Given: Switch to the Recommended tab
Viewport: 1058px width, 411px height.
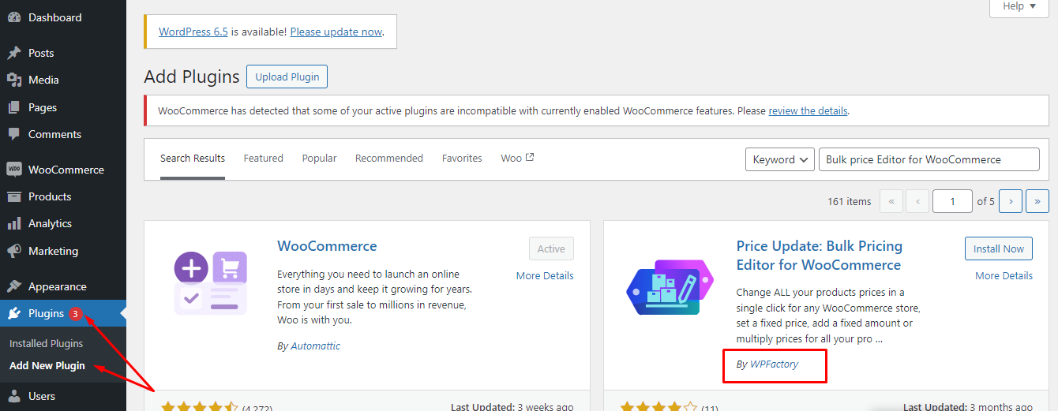Looking at the screenshot, I should tap(389, 158).
